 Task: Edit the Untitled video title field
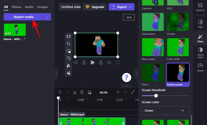point(70,7)
